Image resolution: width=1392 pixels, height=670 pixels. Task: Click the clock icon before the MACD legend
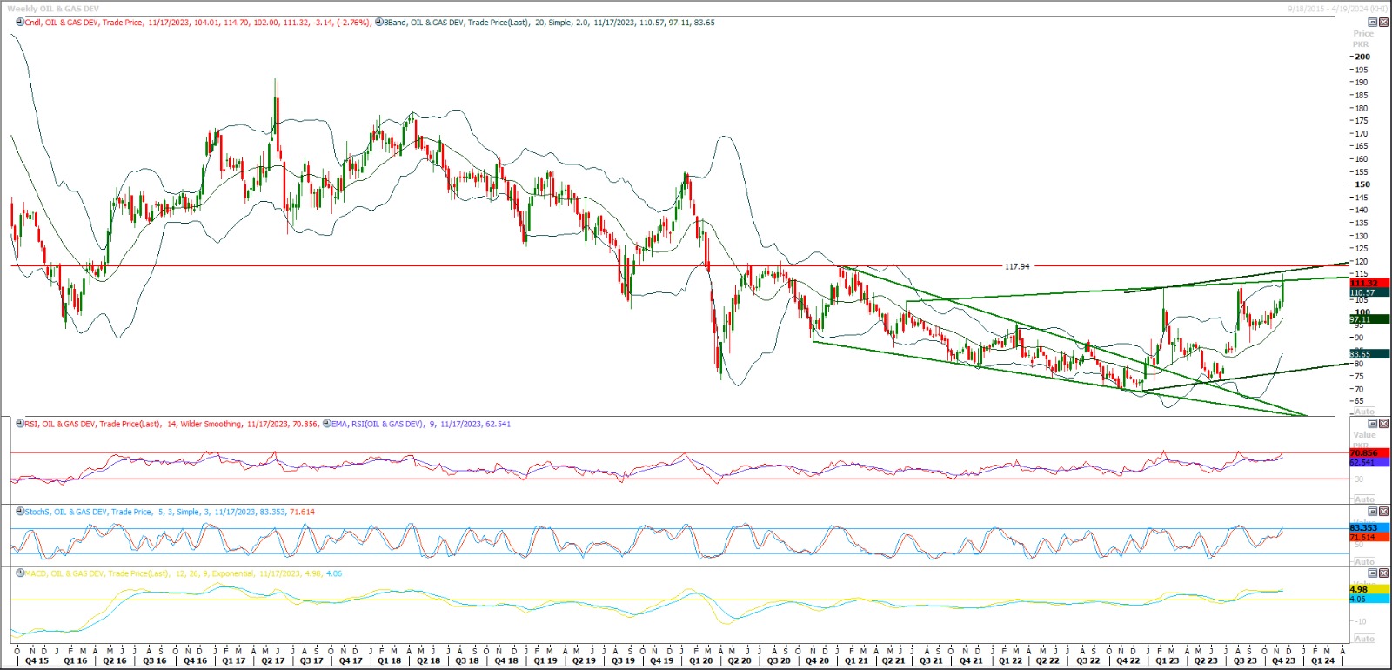tap(20, 573)
